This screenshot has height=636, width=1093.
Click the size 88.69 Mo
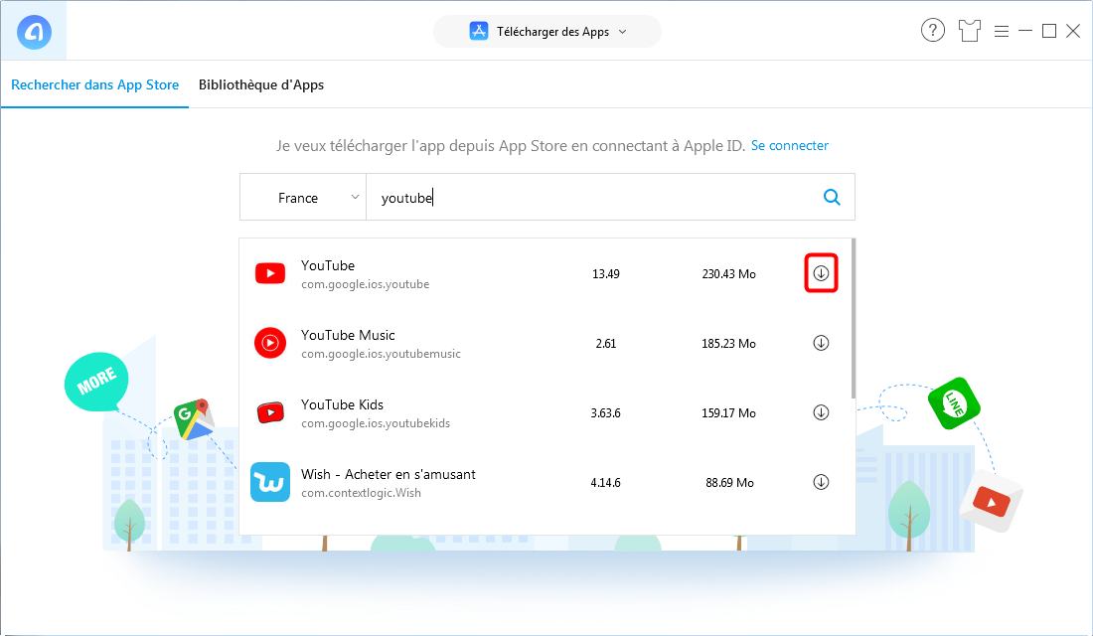pos(729,483)
